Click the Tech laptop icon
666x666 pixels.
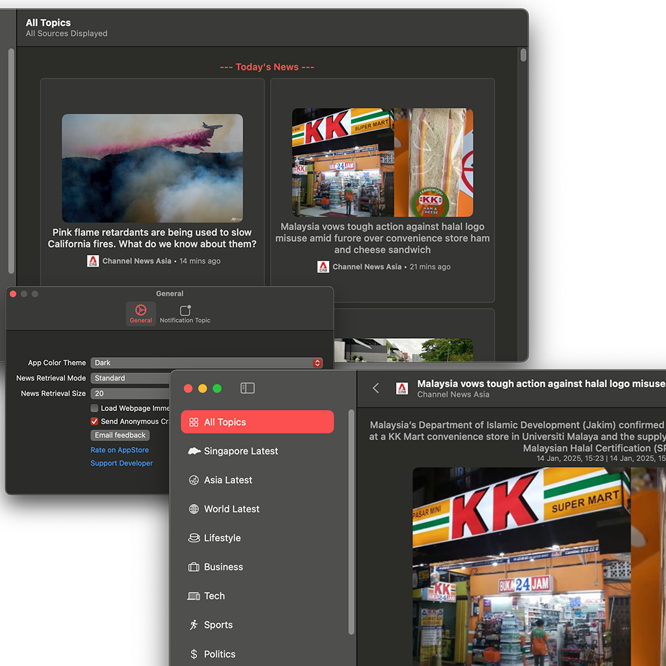pos(194,596)
